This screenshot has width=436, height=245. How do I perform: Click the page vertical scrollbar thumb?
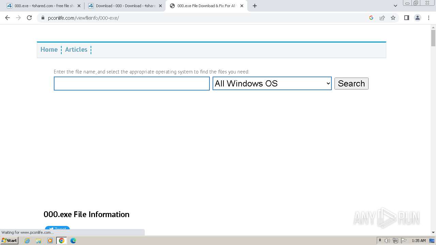point(433,38)
